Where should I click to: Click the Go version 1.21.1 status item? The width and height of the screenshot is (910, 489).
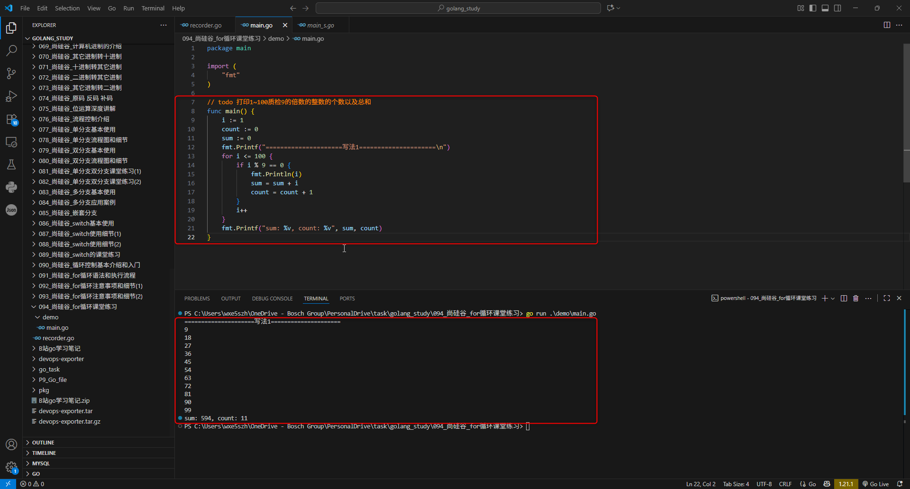coord(846,484)
